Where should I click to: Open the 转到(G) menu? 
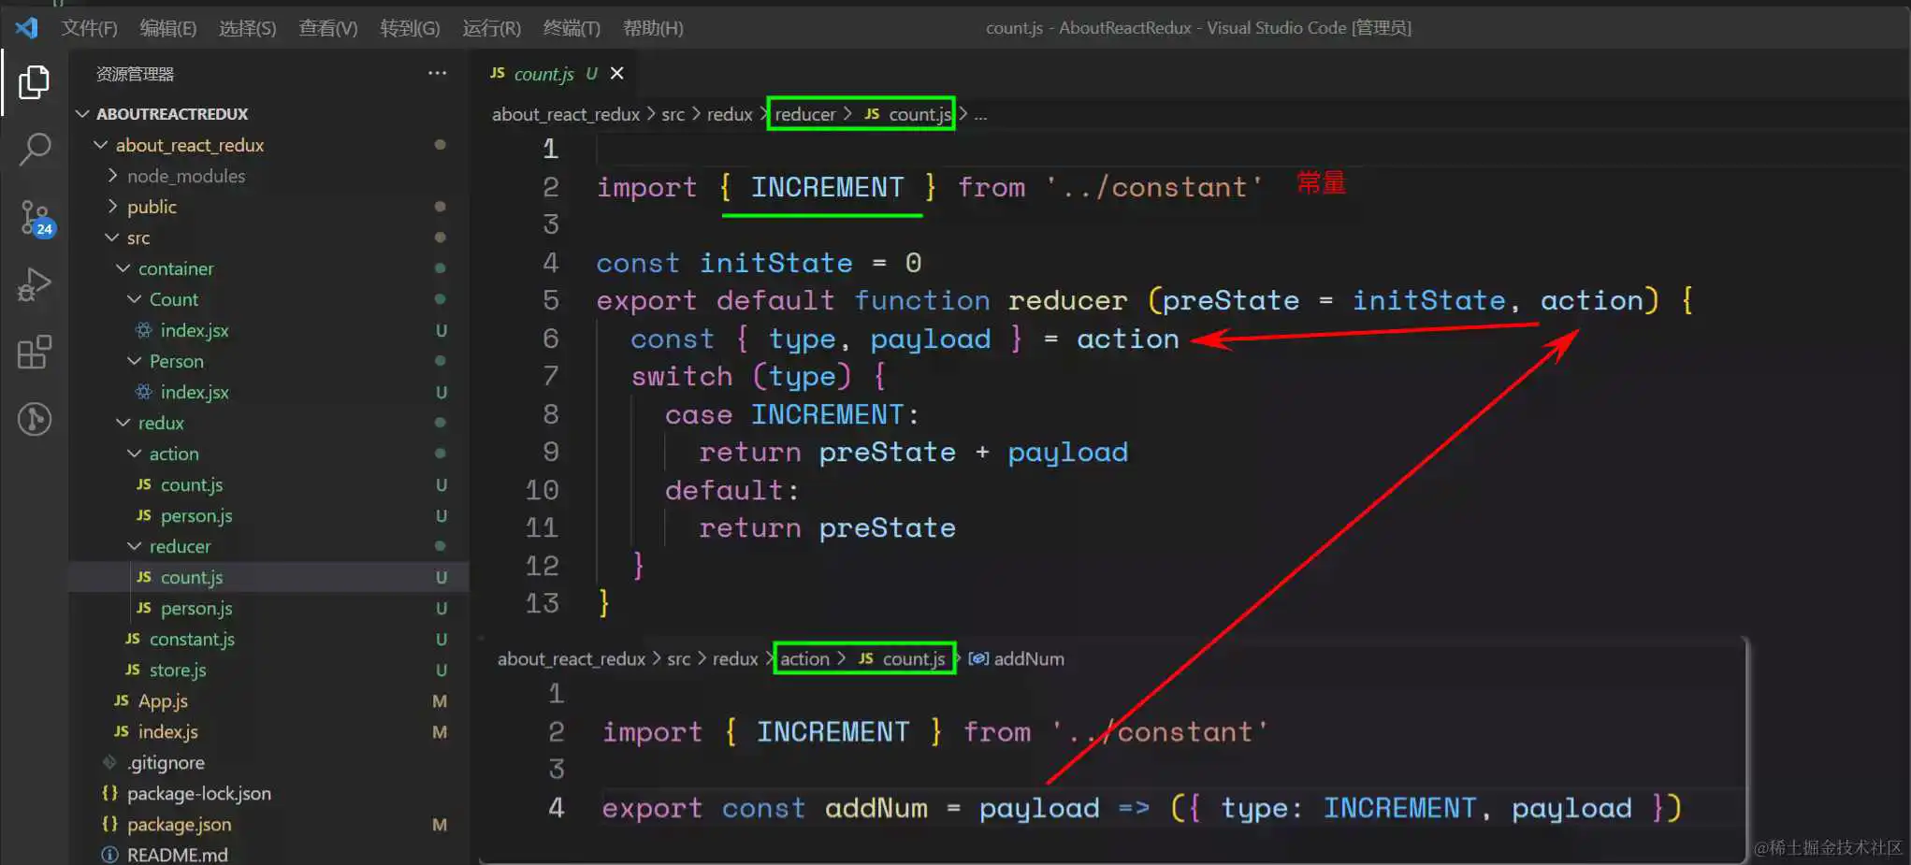[x=410, y=28]
